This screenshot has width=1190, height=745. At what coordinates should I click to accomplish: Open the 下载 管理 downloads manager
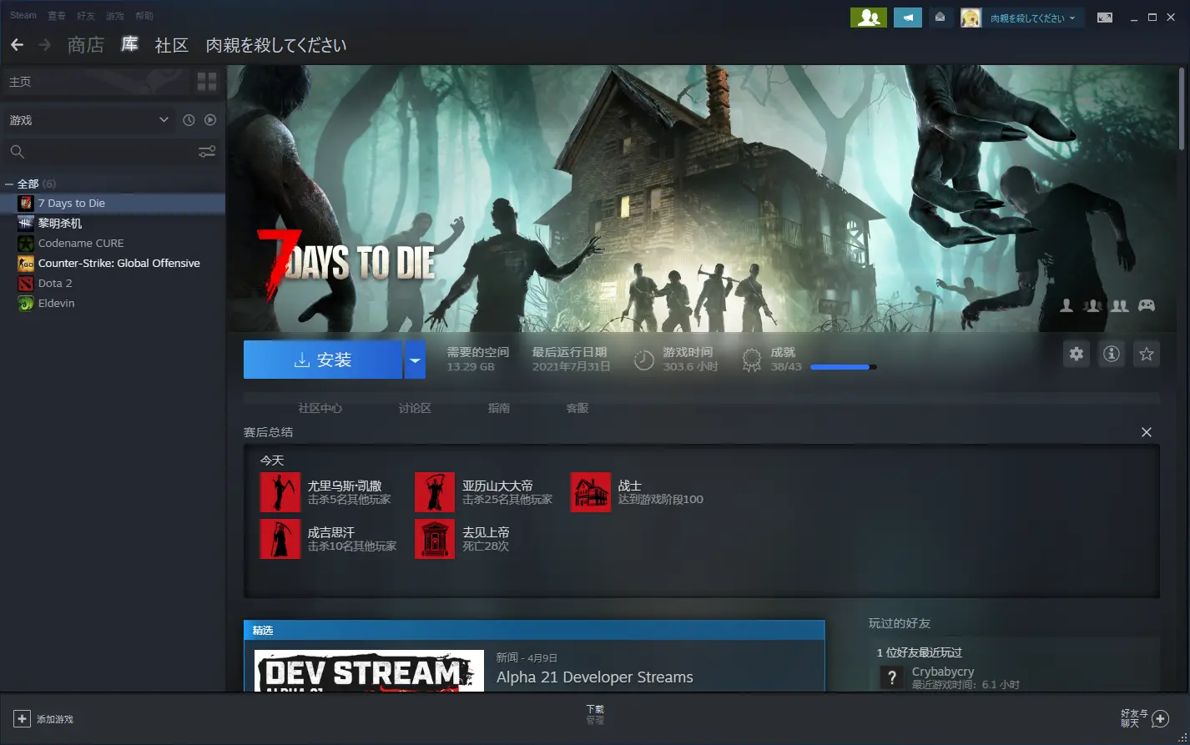[595, 714]
